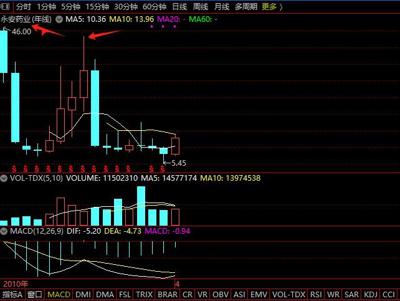Select the 1分钟 period tab
The image size is (400, 301).
pos(46,7)
